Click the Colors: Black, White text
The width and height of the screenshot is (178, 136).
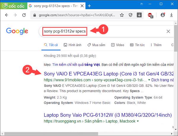pos(130,103)
